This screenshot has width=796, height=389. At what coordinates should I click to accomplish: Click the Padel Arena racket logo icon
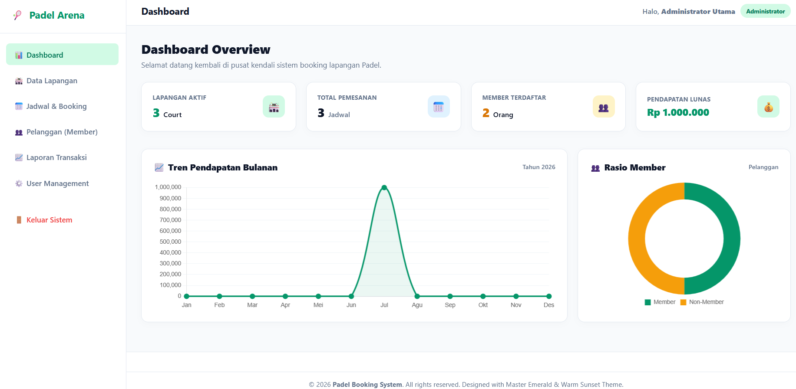pyautogui.click(x=17, y=15)
